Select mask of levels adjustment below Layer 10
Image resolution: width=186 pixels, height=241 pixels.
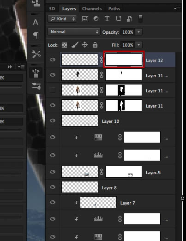142,155
